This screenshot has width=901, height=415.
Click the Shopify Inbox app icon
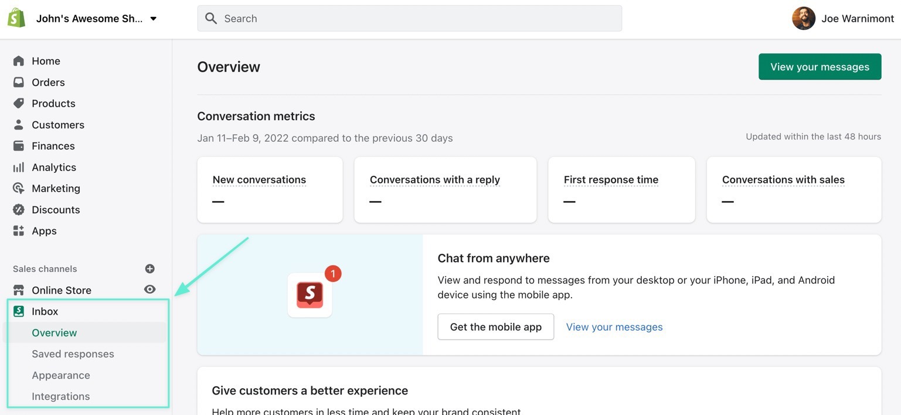pos(310,295)
